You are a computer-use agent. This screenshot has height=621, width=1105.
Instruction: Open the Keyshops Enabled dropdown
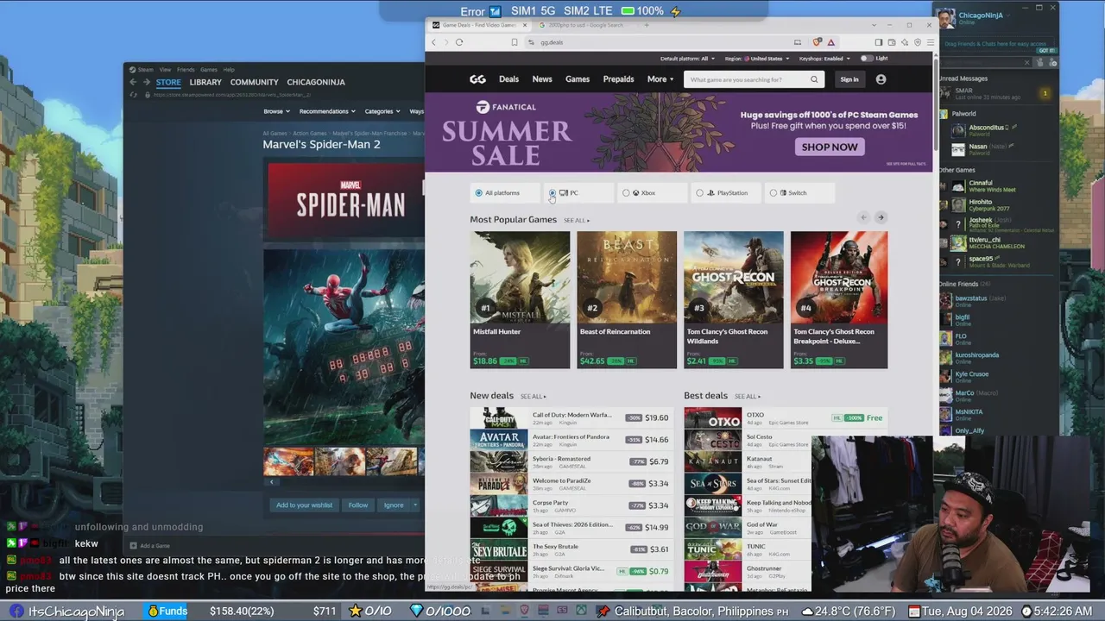824,59
